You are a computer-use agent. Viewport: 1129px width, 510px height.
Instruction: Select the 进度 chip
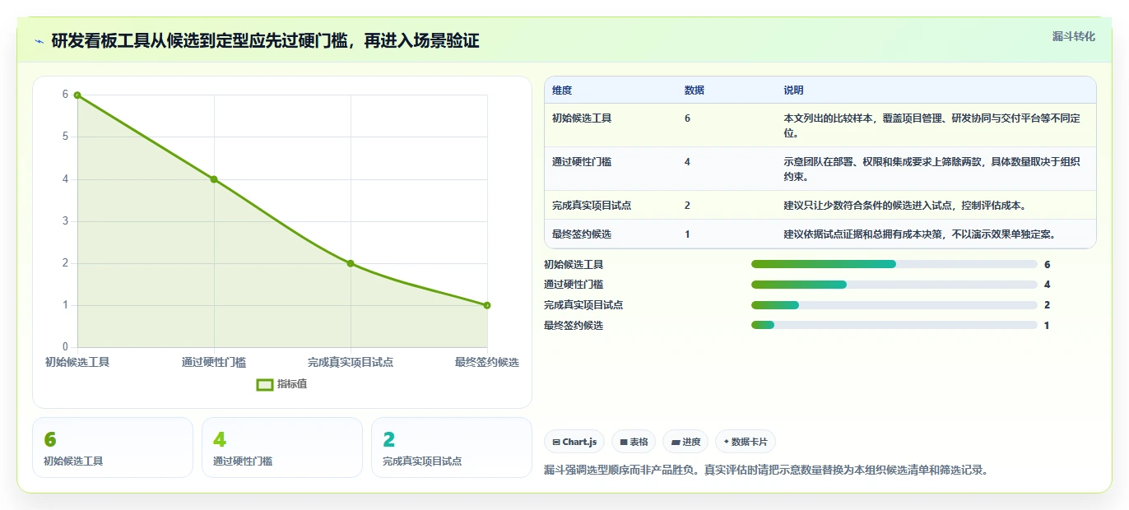click(685, 442)
